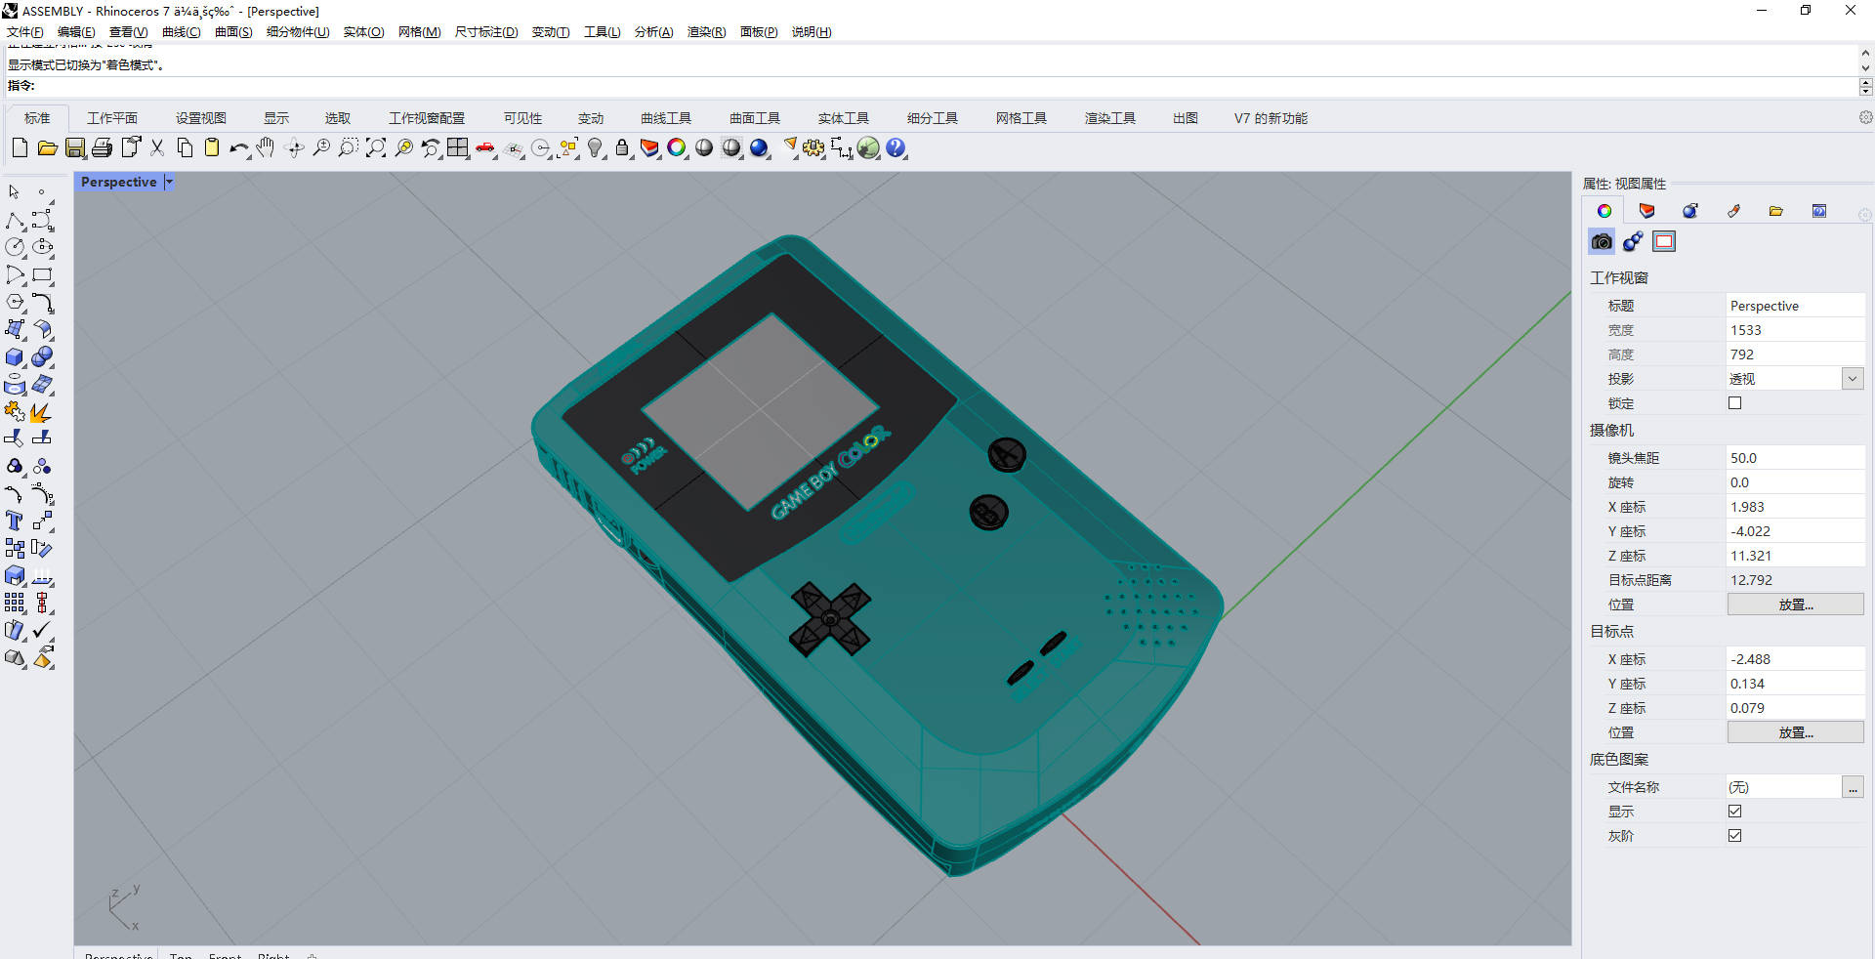
Task: Open the Layers panel tab icon
Action: [x=1647, y=211]
